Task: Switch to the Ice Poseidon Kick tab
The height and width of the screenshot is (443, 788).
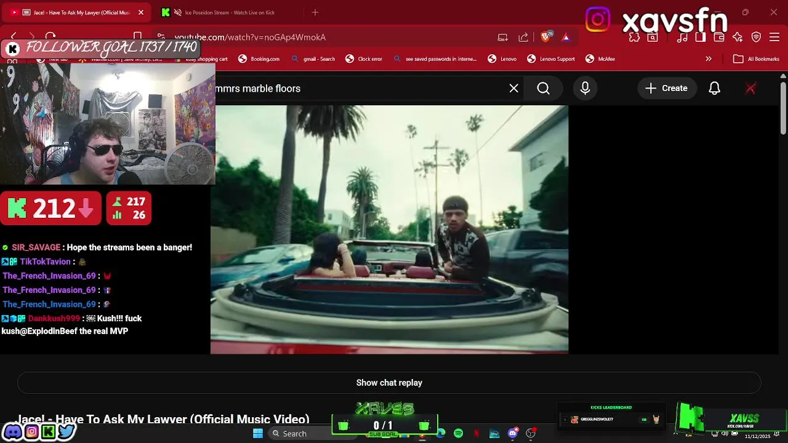Action: (229, 12)
